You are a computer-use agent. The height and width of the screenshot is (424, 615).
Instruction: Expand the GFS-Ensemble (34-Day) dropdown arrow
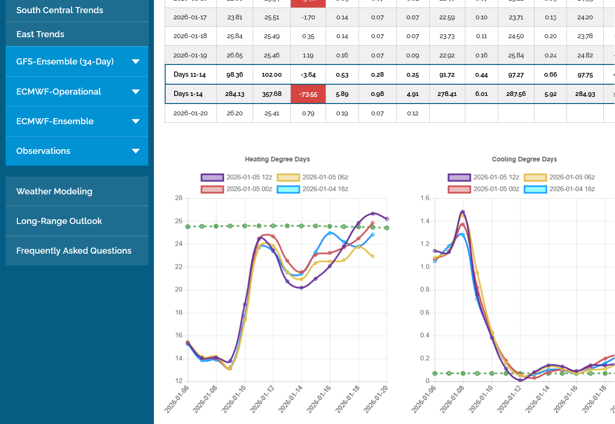pyautogui.click(x=136, y=62)
